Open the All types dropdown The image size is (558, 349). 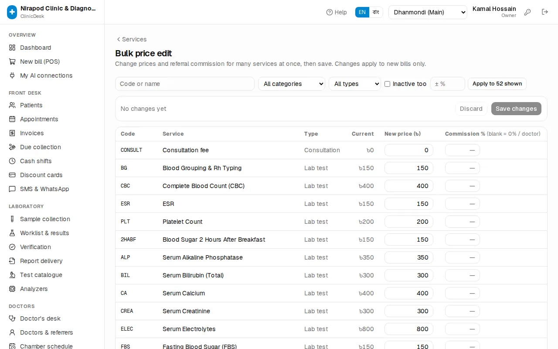tap(355, 84)
